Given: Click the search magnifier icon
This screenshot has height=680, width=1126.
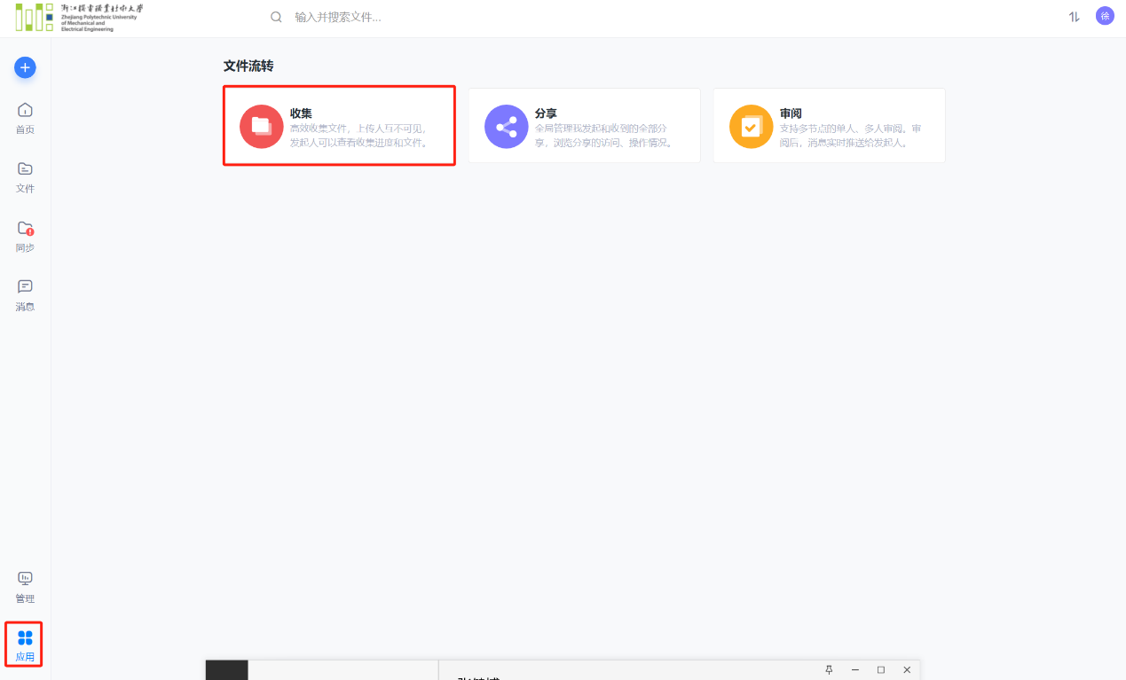Looking at the screenshot, I should coord(276,17).
